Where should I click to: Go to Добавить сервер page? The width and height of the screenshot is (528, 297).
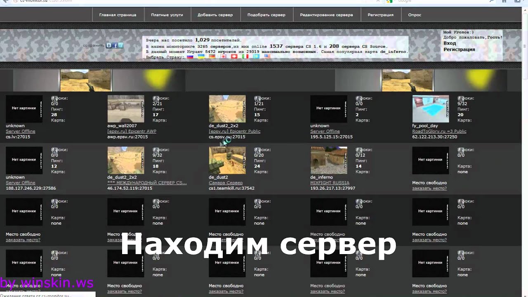[x=215, y=15]
